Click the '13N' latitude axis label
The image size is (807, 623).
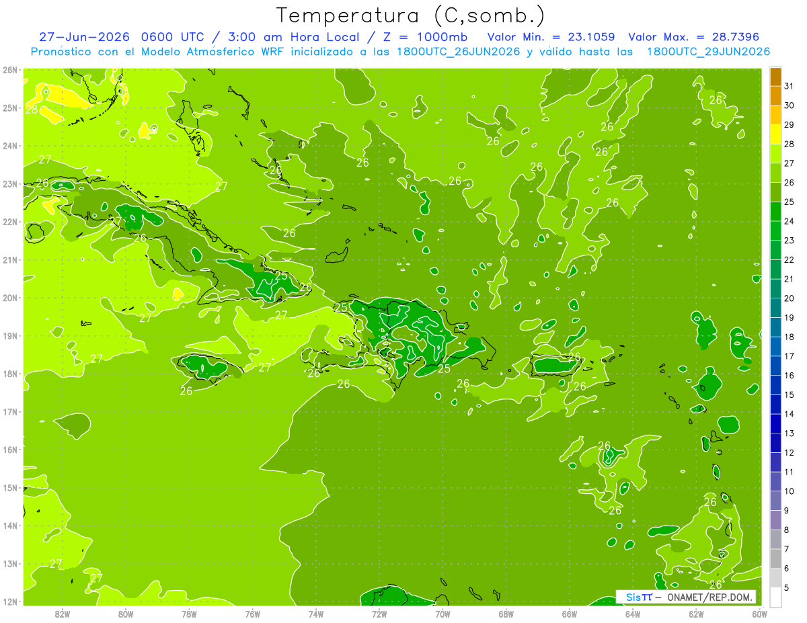[10, 564]
